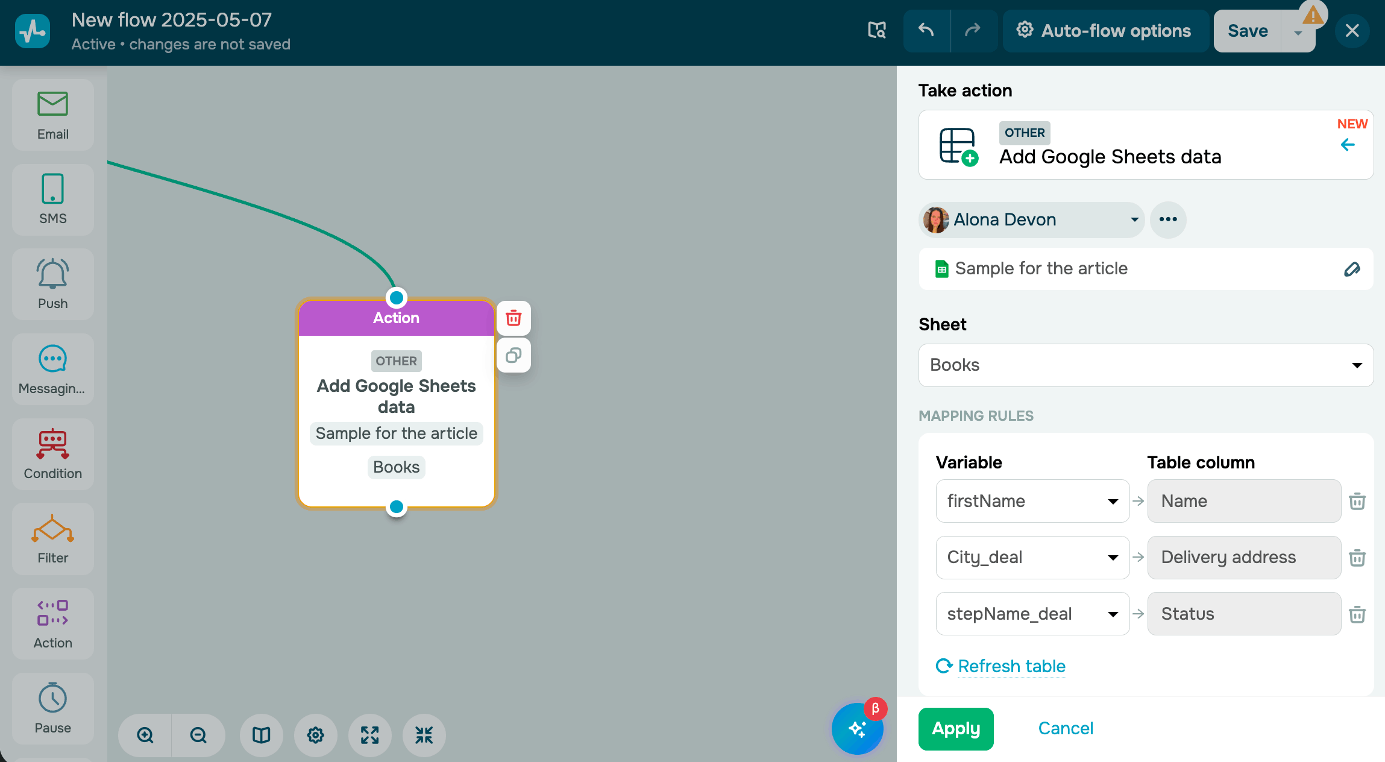Screen dimensions: 1385x762
Task: Open Auto-flow options
Action: 1105,31
